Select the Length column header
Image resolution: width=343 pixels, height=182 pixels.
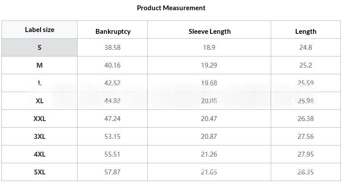[x=306, y=32]
